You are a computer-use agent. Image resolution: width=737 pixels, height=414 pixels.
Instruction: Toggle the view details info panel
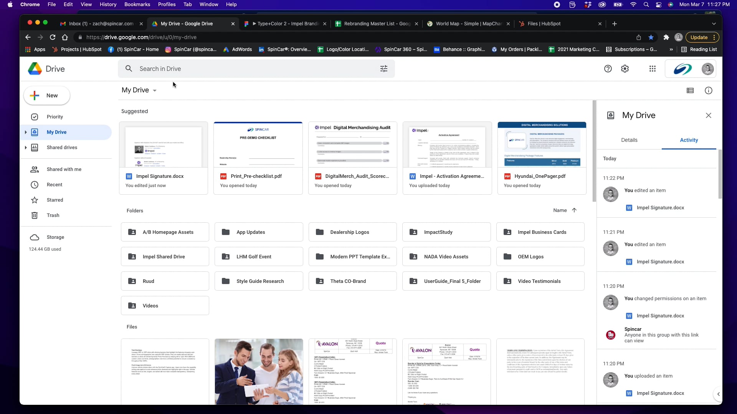[x=709, y=90]
